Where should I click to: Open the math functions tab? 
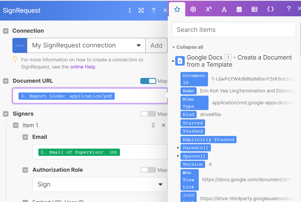(x=209, y=9)
